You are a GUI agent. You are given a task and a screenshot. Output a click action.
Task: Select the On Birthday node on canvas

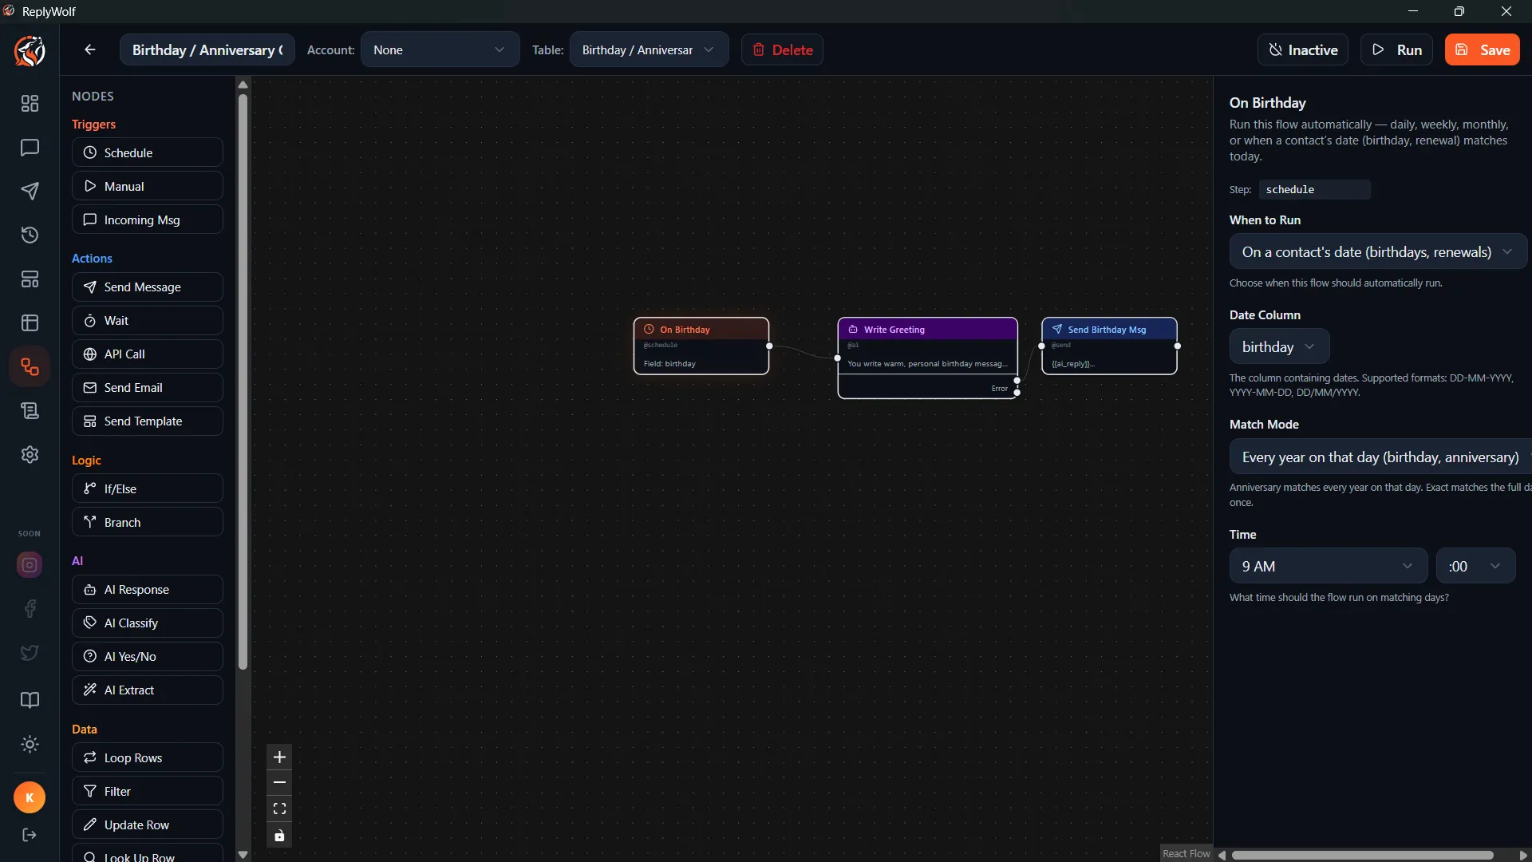click(701, 346)
